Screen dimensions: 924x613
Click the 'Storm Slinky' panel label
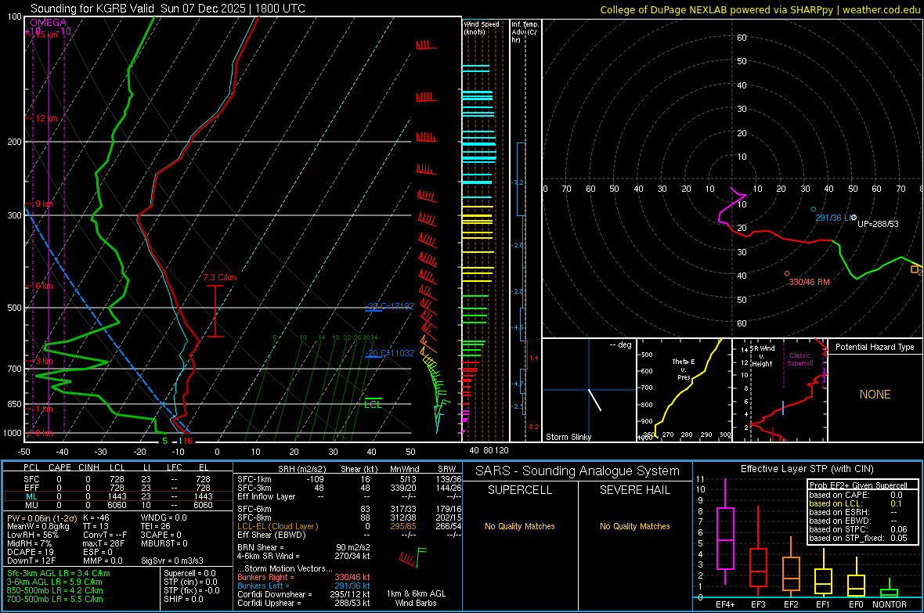(568, 437)
